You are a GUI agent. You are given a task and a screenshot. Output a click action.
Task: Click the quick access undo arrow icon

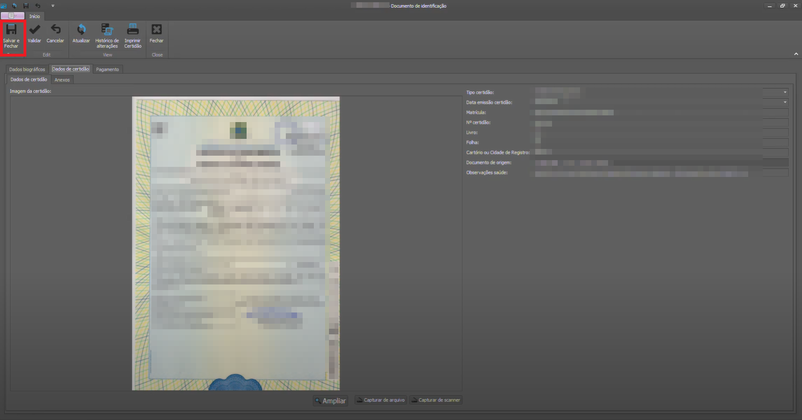[38, 6]
